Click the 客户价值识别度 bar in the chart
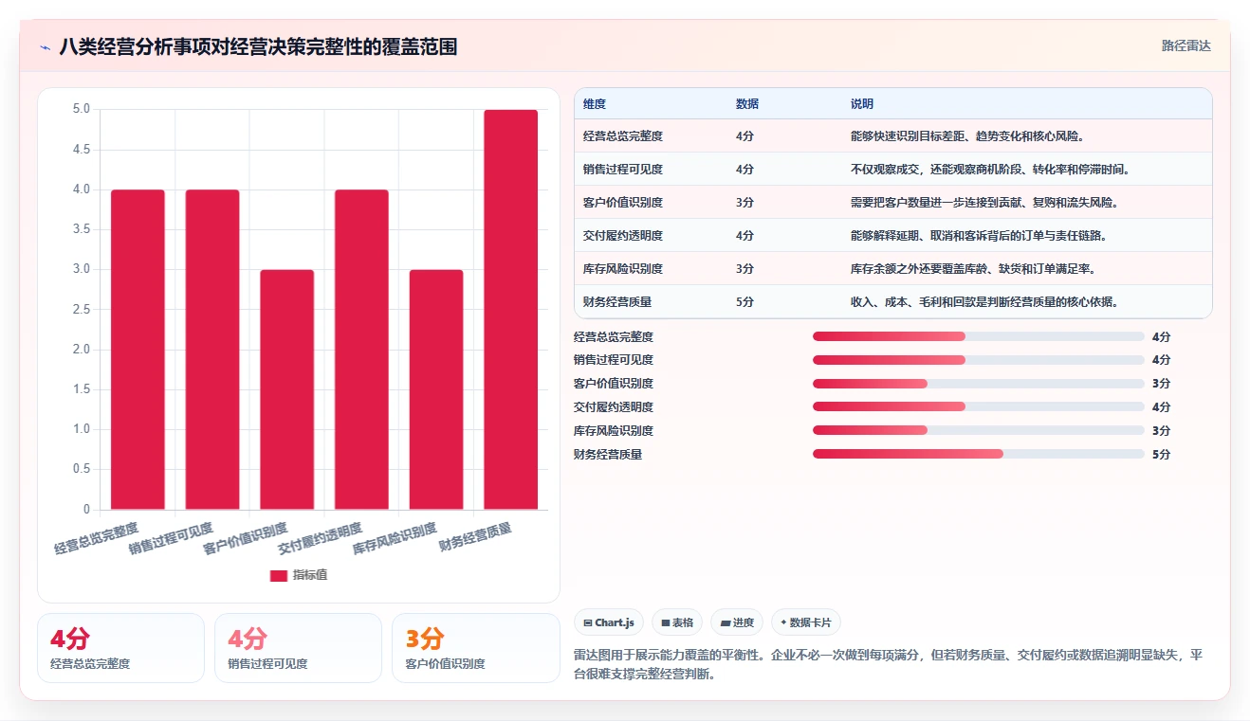Image resolution: width=1250 pixels, height=721 pixels. pyautogui.click(x=286, y=389)
